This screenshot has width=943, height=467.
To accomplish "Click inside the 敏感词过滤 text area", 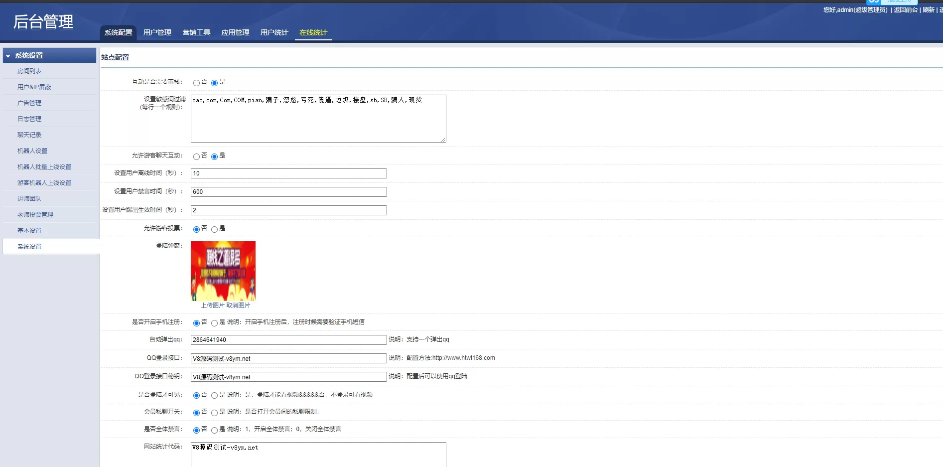I will pyautogui.click(x=318, y=119).
